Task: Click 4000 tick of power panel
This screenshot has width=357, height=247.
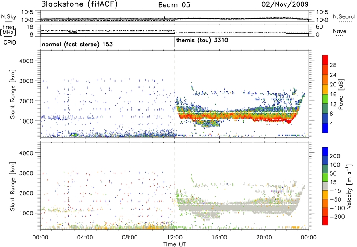Action: click(x=26, y=61)
